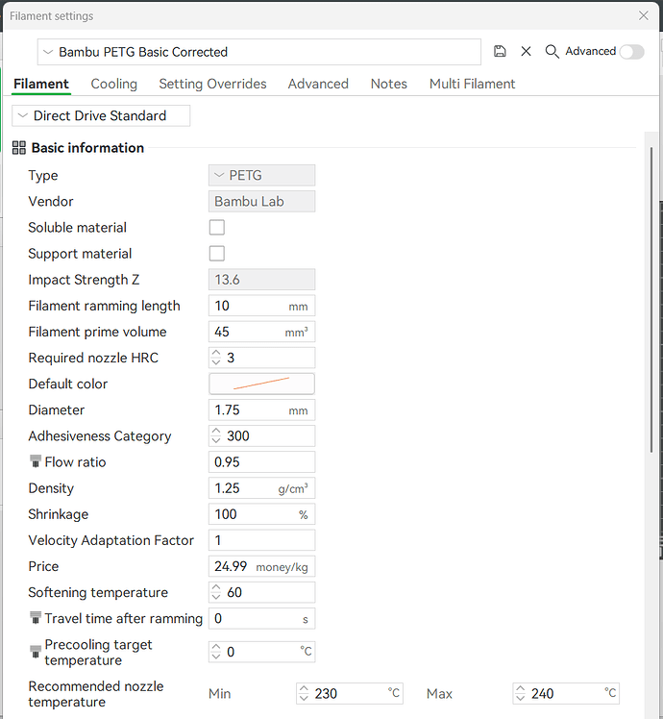Image resolution: width=663 pixels, height=719 pixels.
Task: Click the Basic information grid icon
Action: (x=19, y=148)
